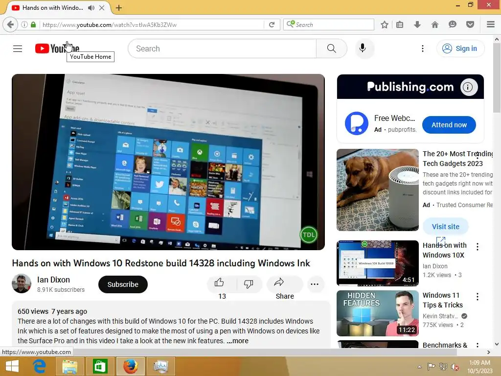
Task: Open YouTube settings three-dot menu in header
Action: click(x=422, y=48)
